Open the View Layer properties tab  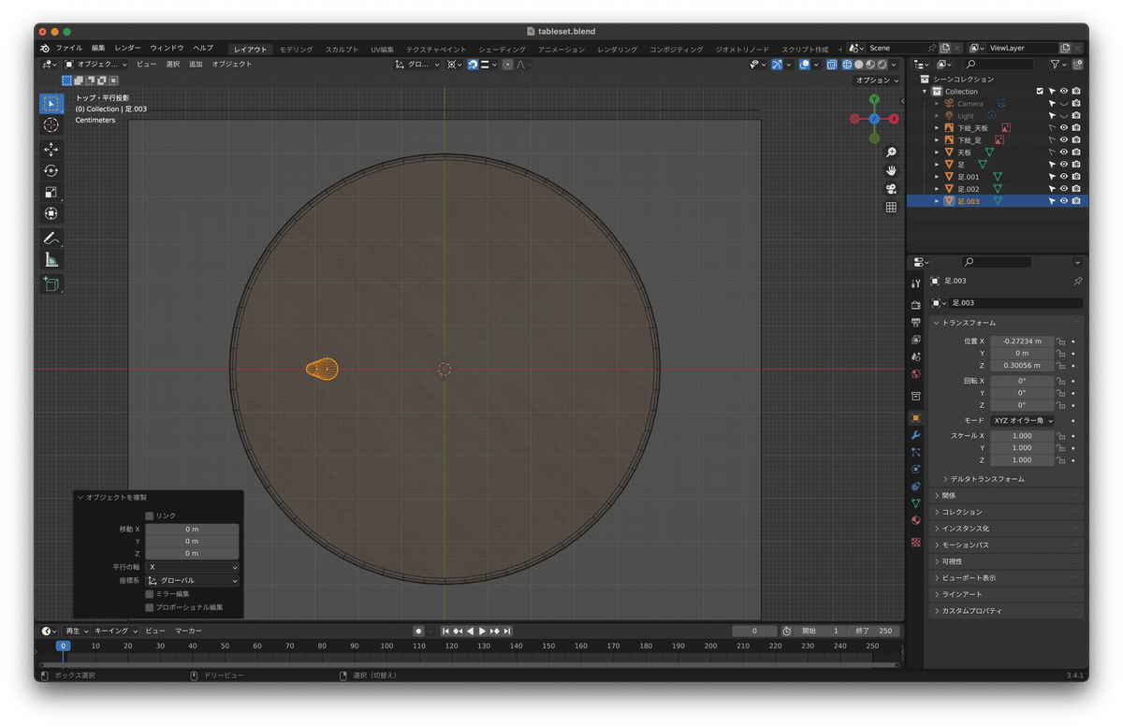tap(915, 339)
